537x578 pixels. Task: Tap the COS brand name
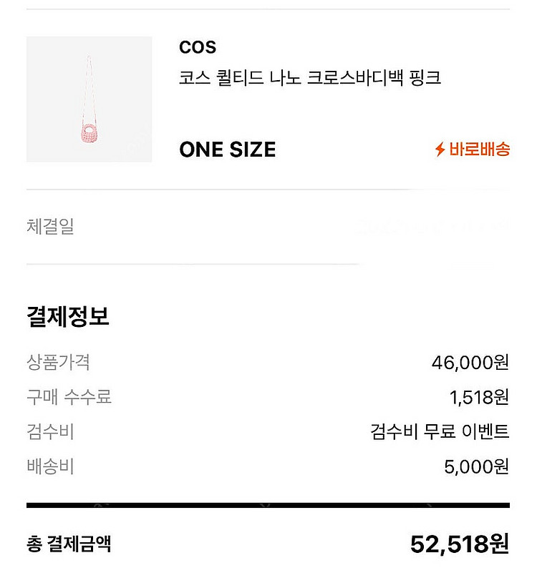point(198,48)
